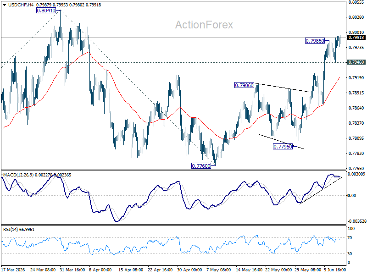Click the RSI(14) 66.9961 indicator label
Screen dimensions: 367x275
click(x=19, y=230)
